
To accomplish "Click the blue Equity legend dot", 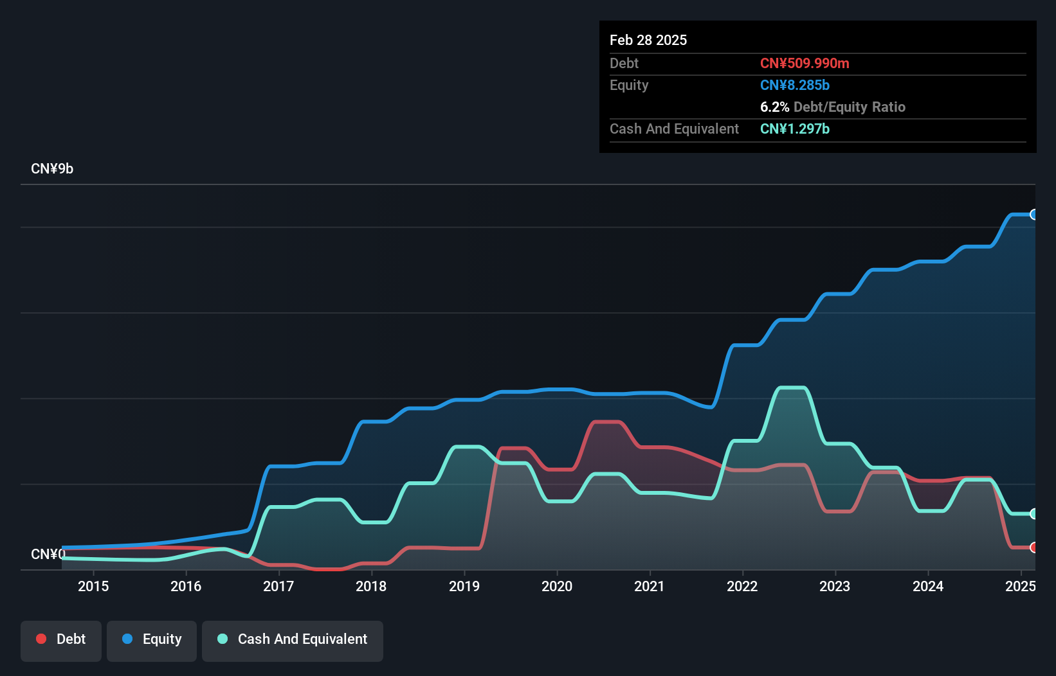I will point(127,639).
